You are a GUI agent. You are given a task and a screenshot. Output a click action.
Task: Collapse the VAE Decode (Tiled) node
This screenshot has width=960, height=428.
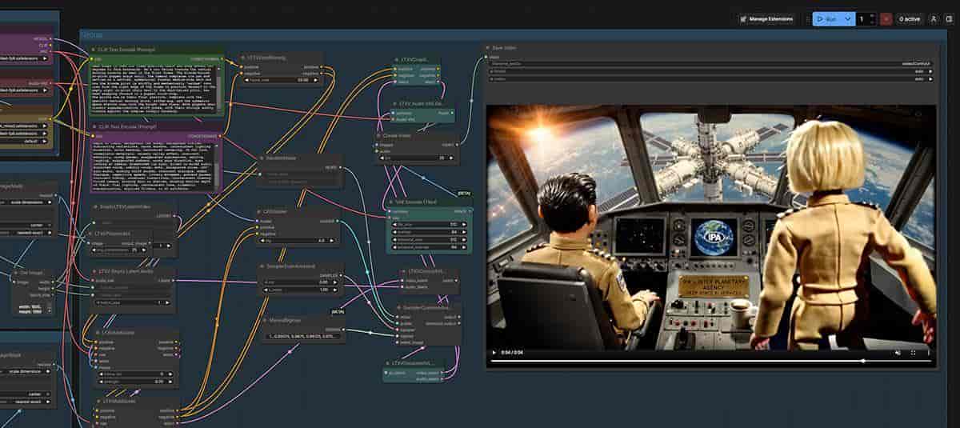(391, 201)
